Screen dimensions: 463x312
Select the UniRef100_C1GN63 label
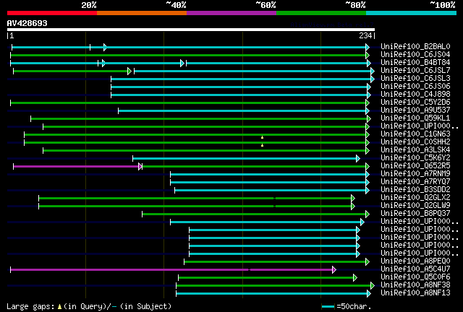coord(415,134)
